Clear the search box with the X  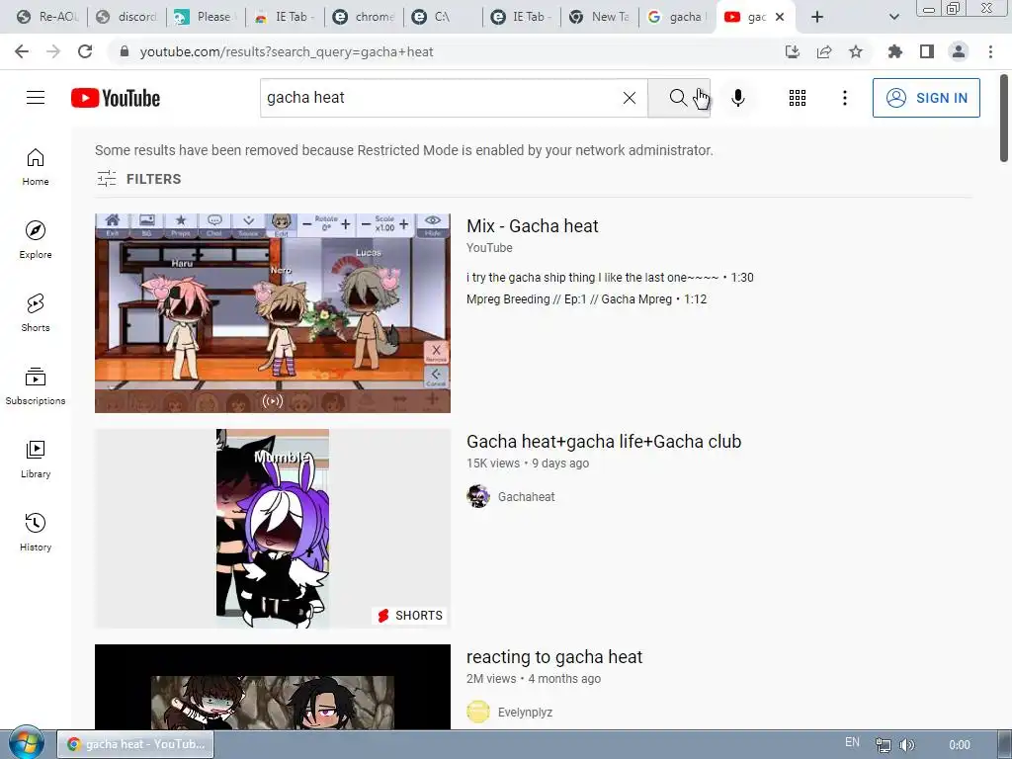click(x=630, y=98)
